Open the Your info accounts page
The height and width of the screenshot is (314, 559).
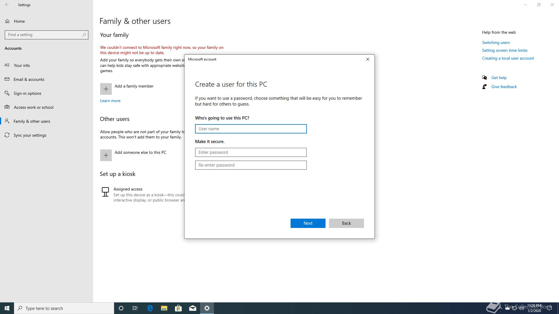tap(22, 65)
